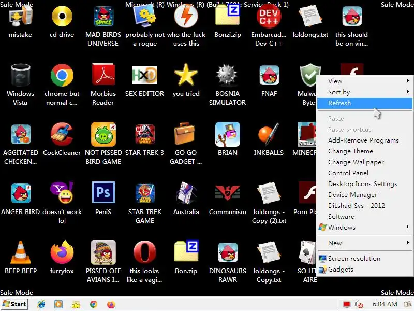Select Desktop Icons Settings entry

pyautogui.click(x=365, y=184)
